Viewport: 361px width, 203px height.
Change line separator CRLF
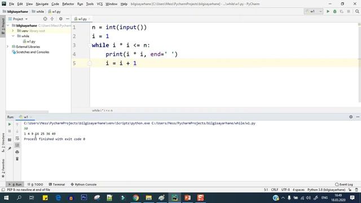pos(275,189)
